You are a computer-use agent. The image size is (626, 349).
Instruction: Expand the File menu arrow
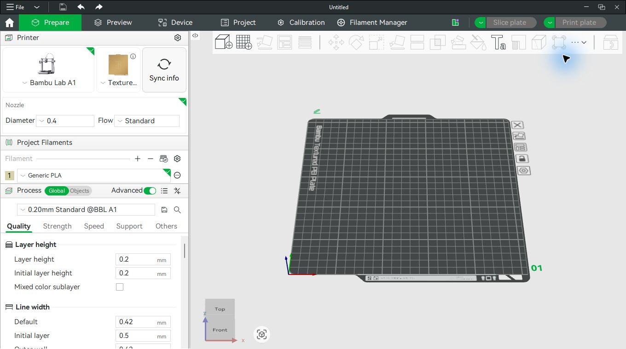[x=37, y=7]
